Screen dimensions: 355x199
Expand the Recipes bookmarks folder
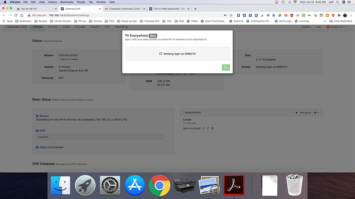41,21
